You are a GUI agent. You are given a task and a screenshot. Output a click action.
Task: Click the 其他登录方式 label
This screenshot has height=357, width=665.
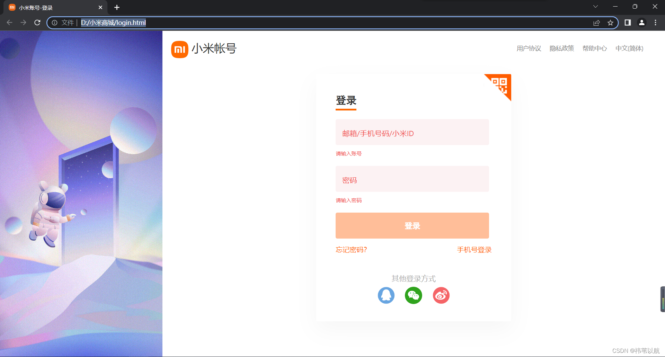pos(414,278)
